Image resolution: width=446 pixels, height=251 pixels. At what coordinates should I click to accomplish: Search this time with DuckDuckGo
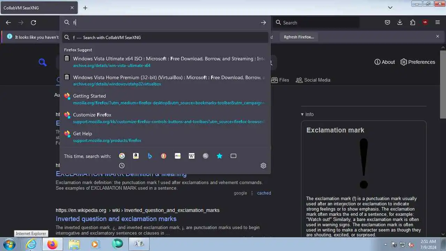pyautogui.click(x=164, y=156)
